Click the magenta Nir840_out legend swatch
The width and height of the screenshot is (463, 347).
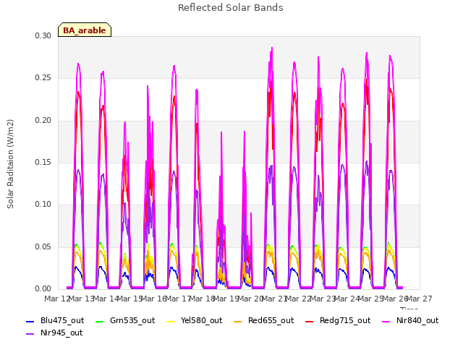coord(386,322)
